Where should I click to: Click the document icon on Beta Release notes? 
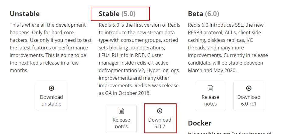pyautogui.click(x=210, y=88)
